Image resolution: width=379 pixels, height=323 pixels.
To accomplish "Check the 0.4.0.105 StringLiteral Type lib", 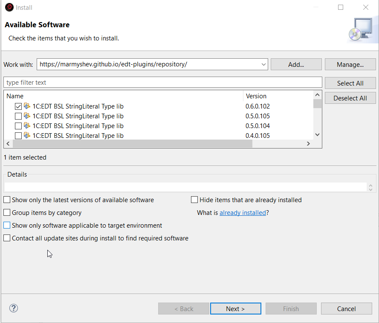I will pos(18,136).
